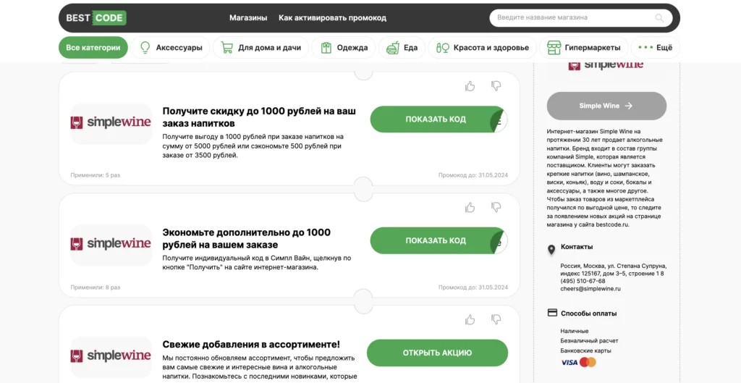Click the Безналичный расчет text
Screen dimensions: 741x383
coord(589,340)
